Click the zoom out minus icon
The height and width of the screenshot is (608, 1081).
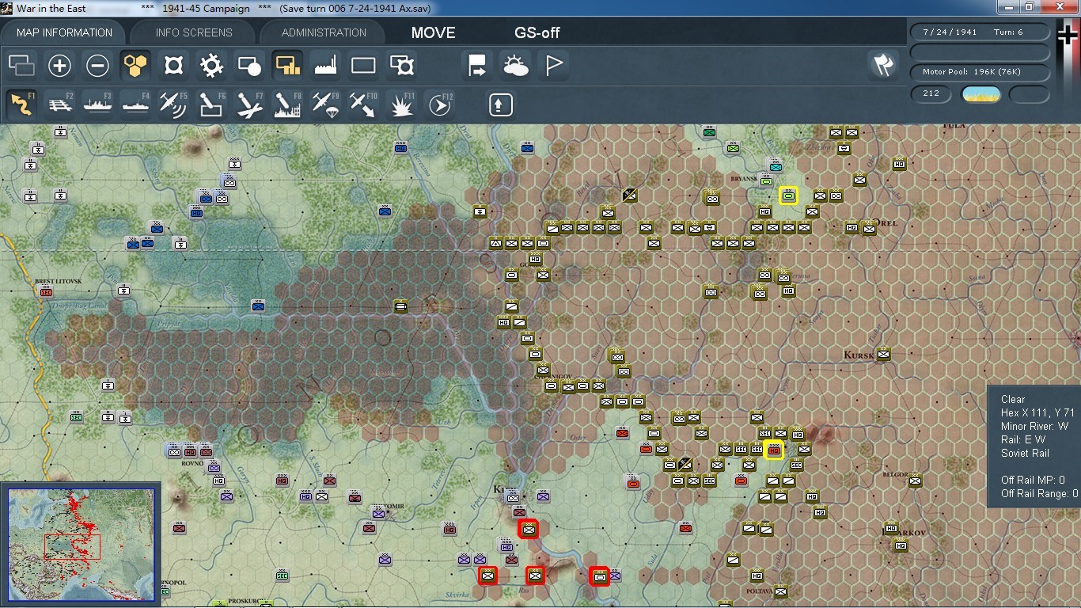97,66
